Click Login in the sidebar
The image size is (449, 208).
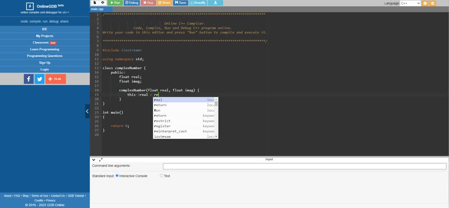click(x=45, y=69)
